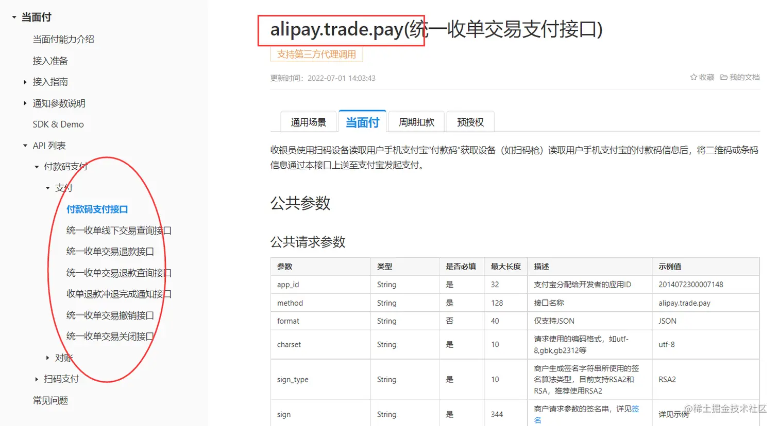The width and height of the screenshot is (779, 426).
Task: Click example value 2014072300007148
Action: click(690, 285)
